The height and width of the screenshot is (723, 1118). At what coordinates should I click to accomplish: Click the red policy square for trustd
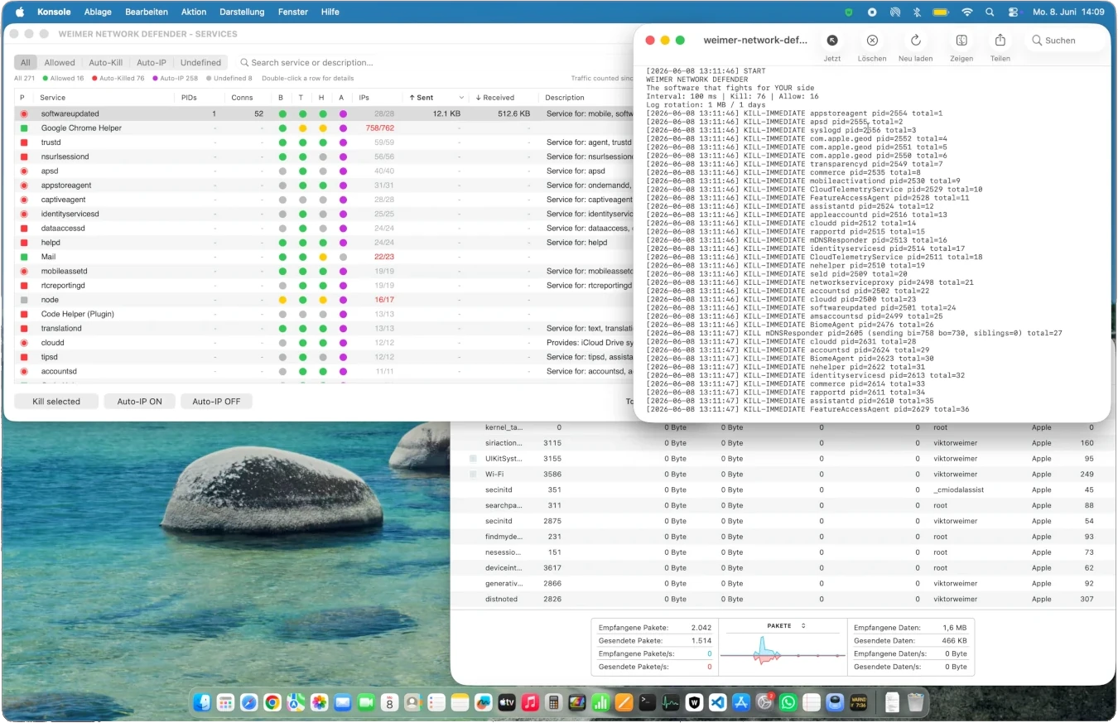pos(24,142)
